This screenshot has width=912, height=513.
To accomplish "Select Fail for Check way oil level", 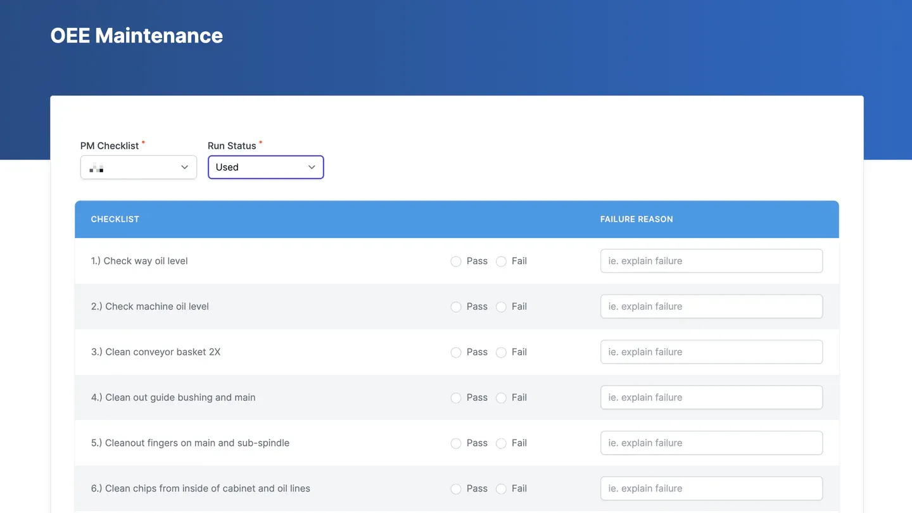I will [x=501, y=262].
